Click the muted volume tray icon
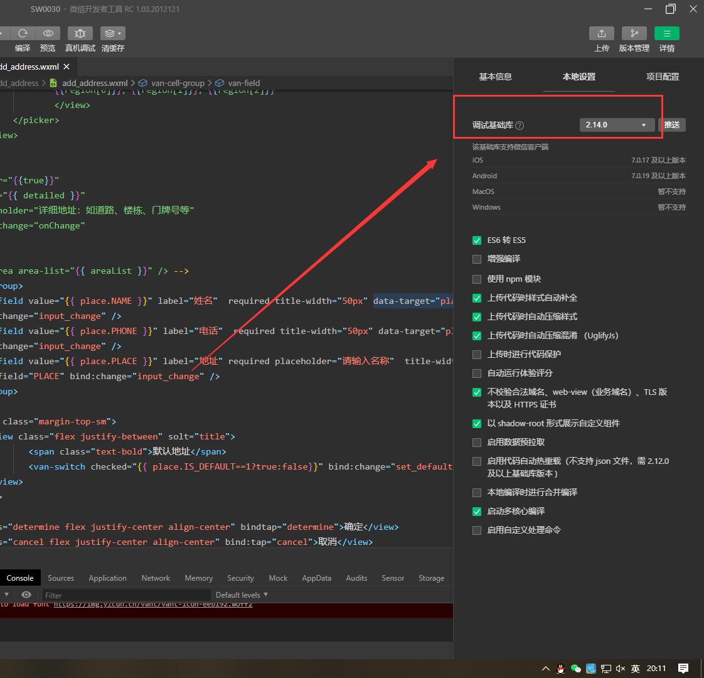The width and height of the screenshot is (704, 678). (x=620, y=669)
